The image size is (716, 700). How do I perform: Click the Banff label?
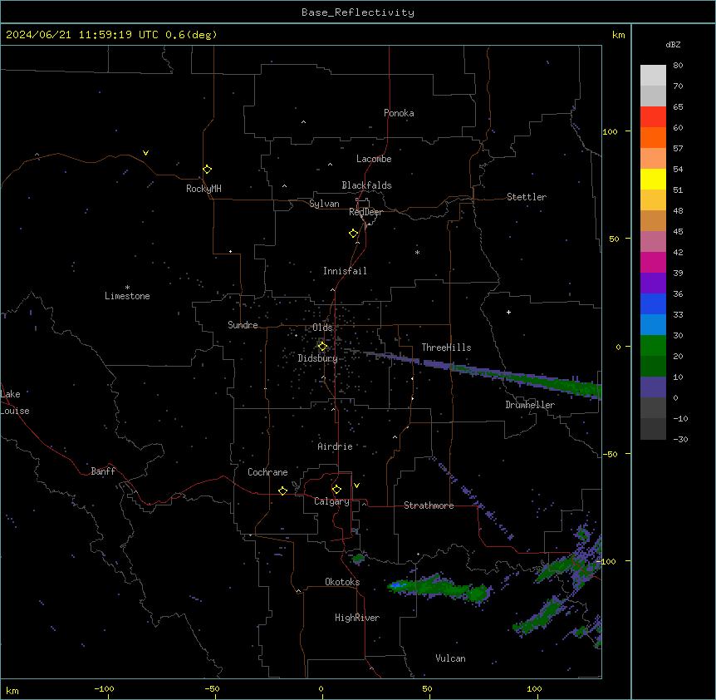[103, 471]
